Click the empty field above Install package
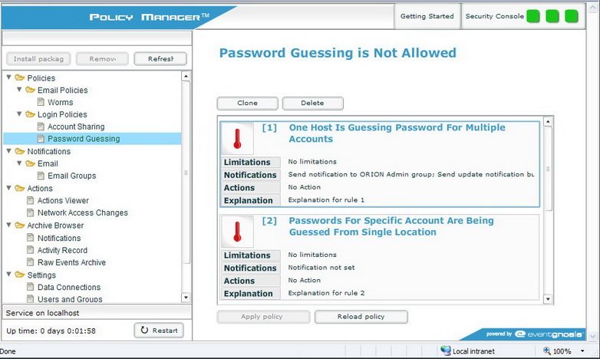 97,38
